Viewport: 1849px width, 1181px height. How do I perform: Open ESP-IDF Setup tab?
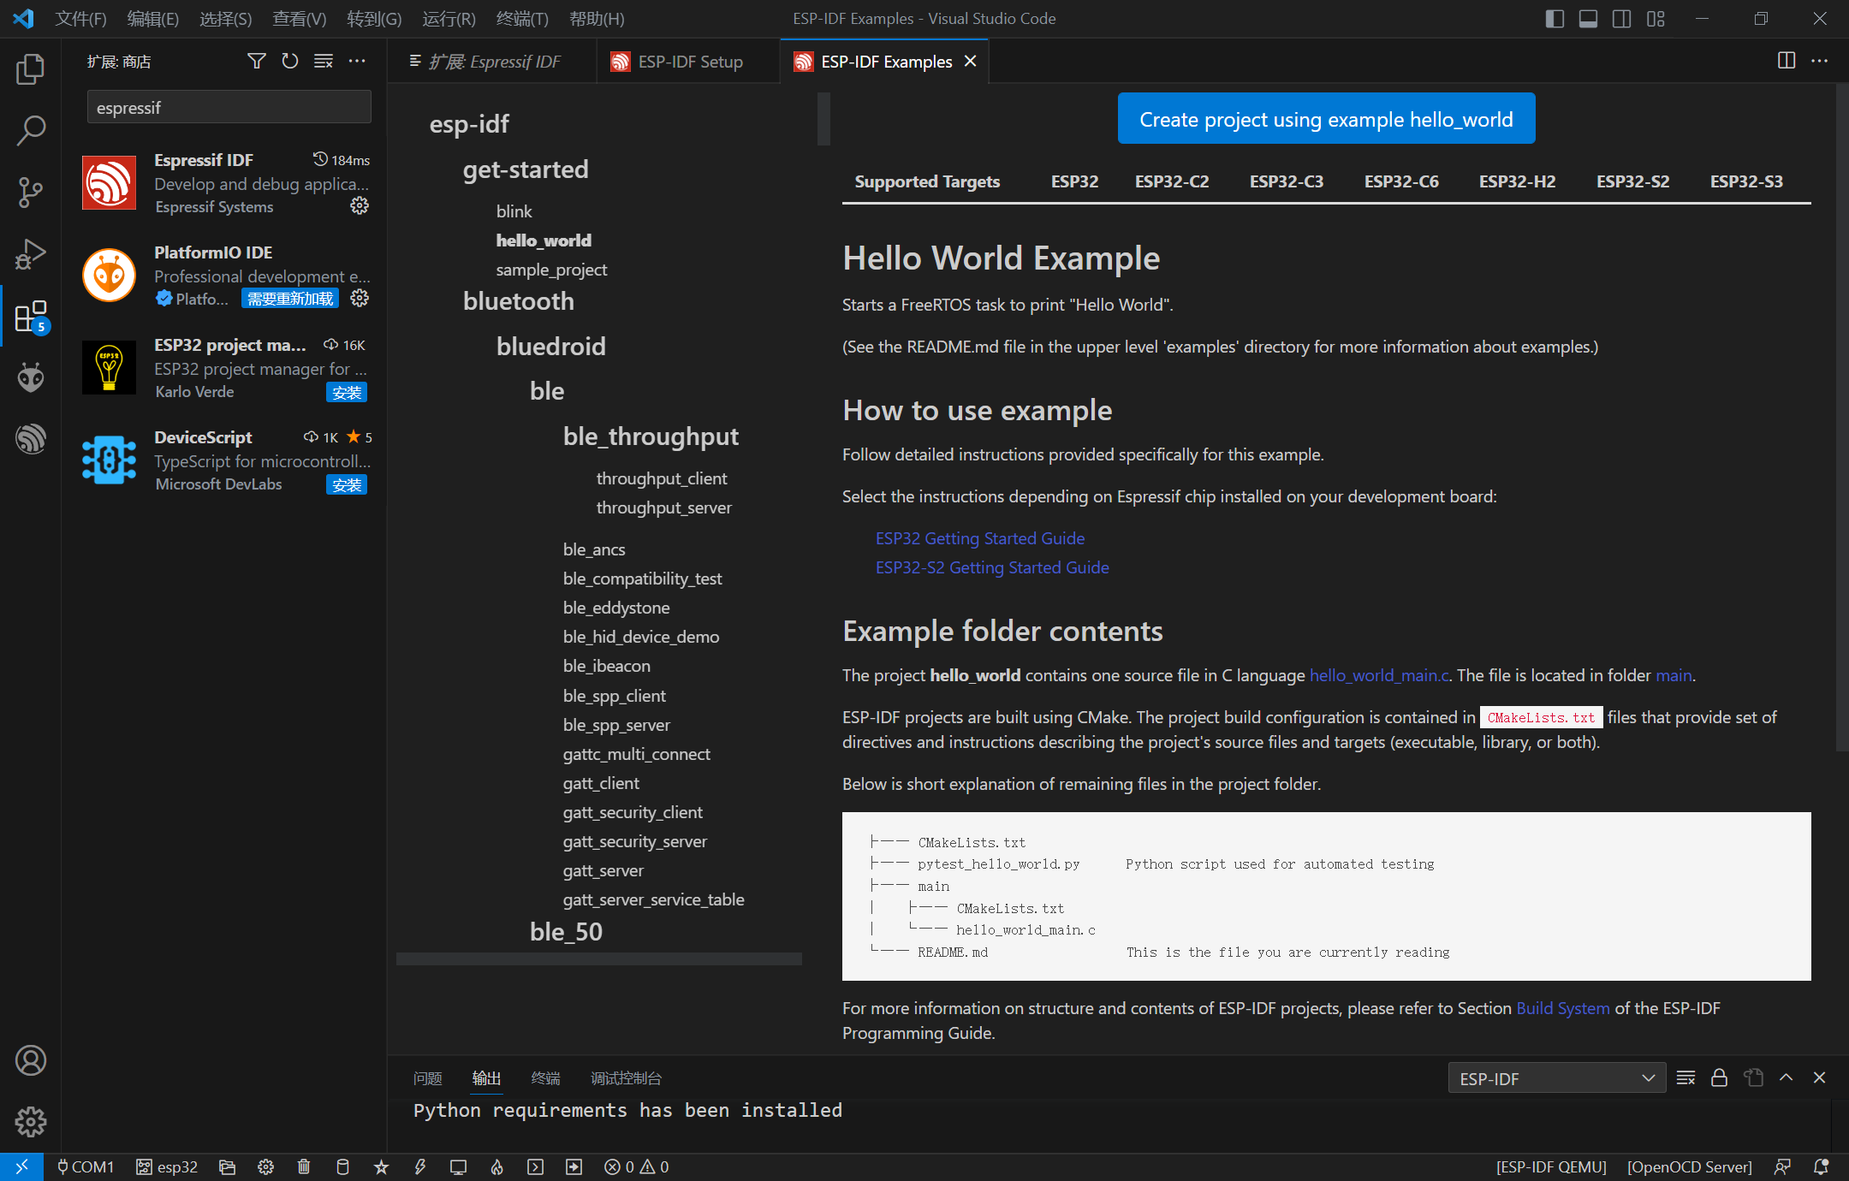[690, 59]
